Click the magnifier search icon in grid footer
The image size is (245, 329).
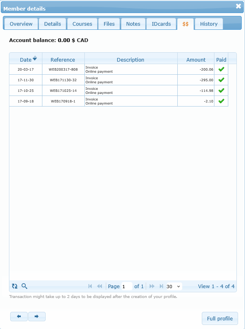coord(24,286)
